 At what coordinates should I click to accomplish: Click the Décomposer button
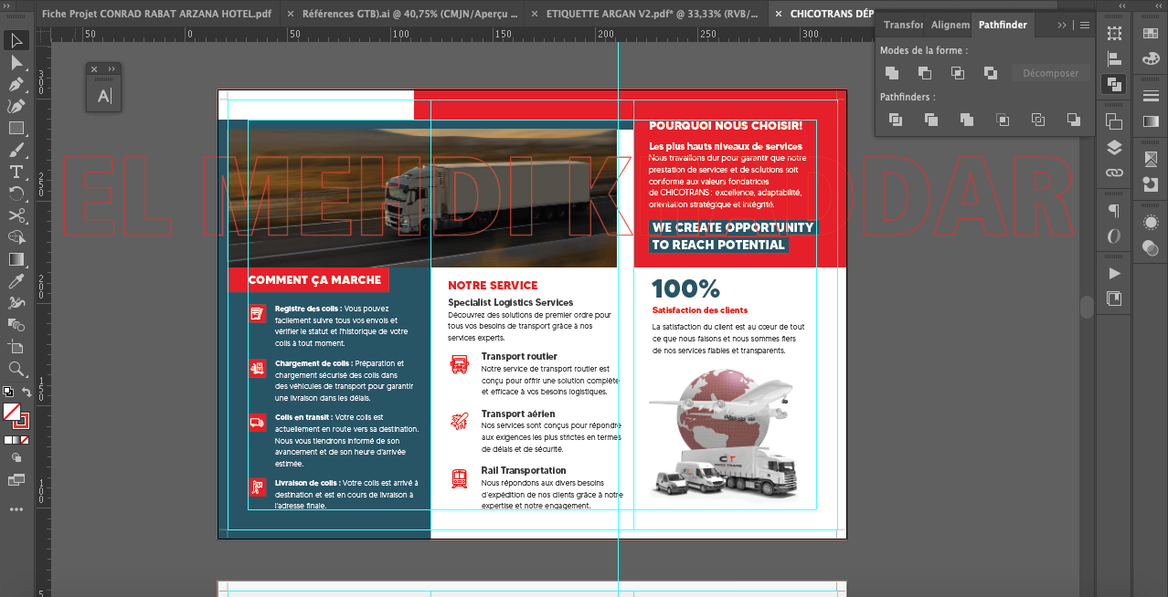pos(1050,73)
